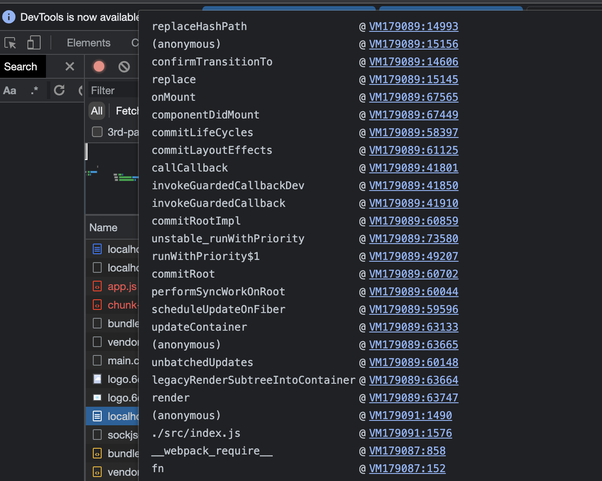The width and height of the screenshot is (602, 481).
Task: Click the chunk file script icon
Action: tap(97, 305)
